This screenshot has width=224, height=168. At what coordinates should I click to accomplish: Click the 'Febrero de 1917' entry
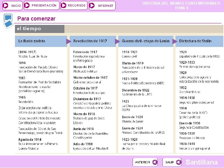point(85,52)
